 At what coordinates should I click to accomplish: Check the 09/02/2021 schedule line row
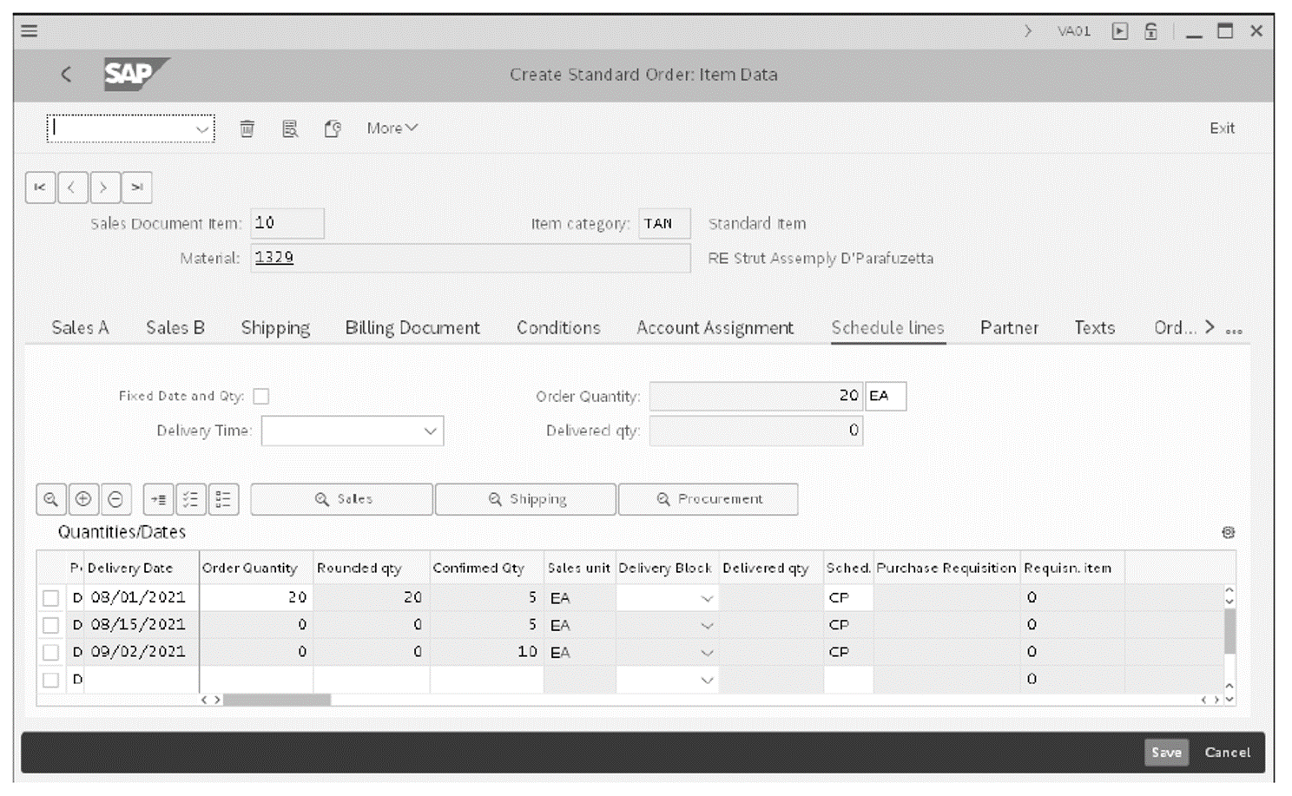51,652
